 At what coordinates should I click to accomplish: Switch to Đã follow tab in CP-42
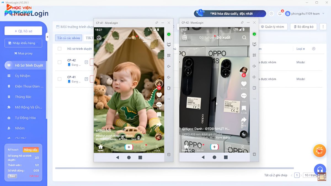[x=207, y=37]
